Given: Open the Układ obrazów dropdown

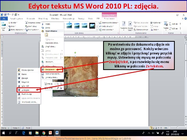Looking at the screenshot, I should (106, 30).
